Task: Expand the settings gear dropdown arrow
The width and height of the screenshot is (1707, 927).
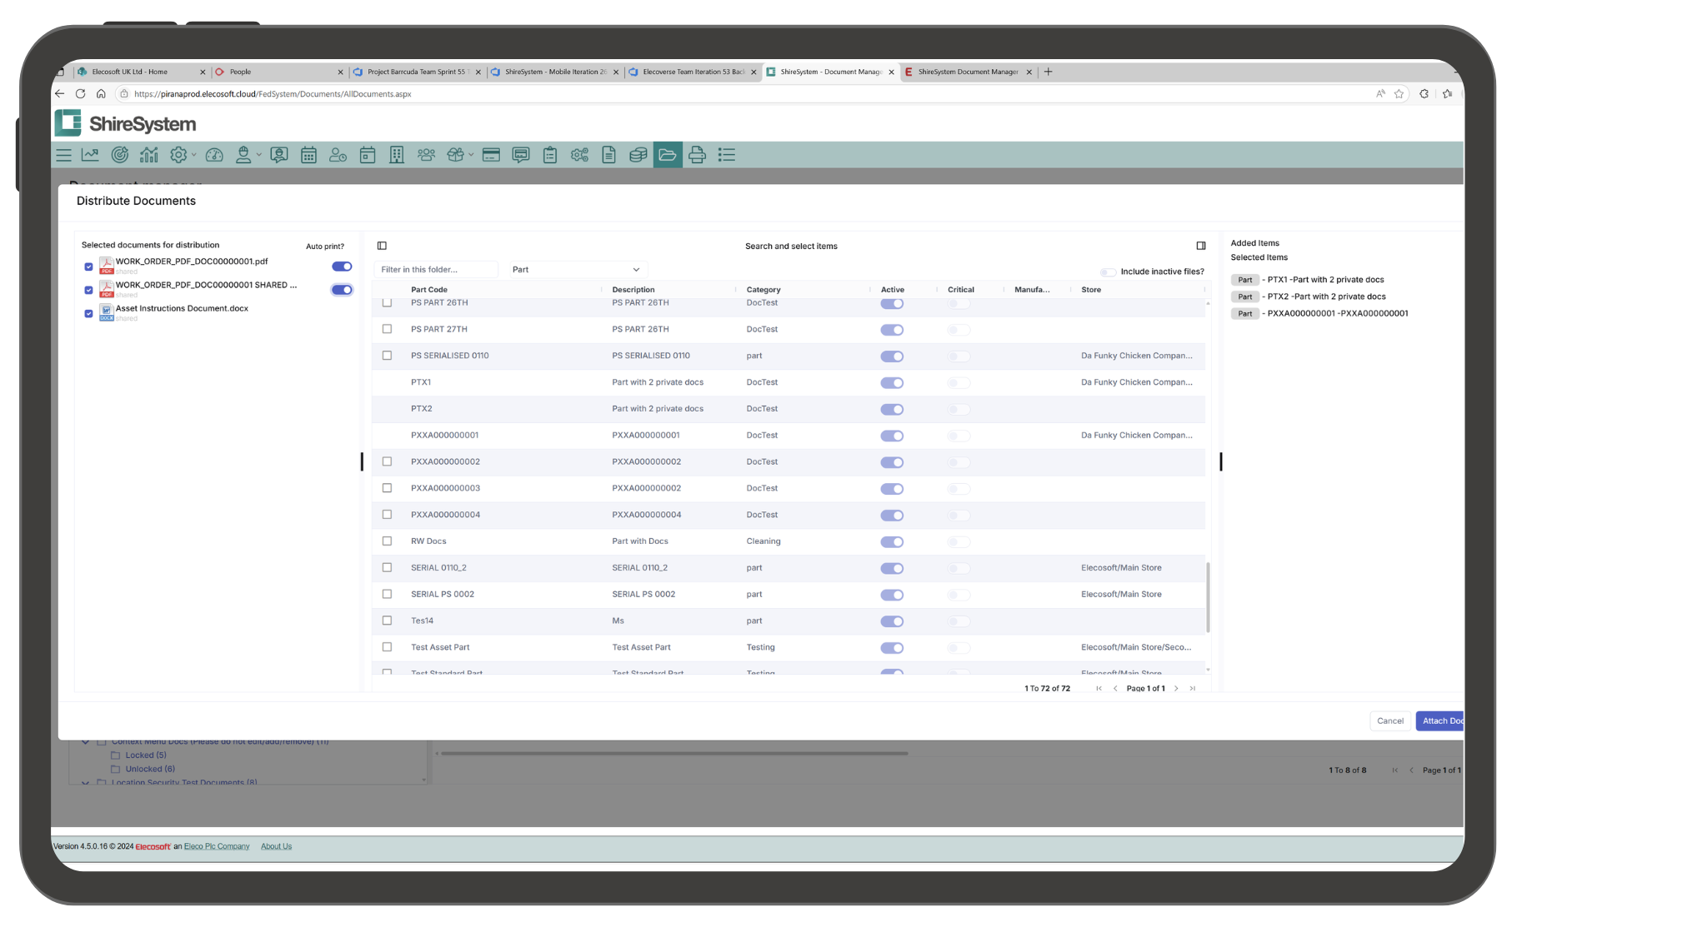Action: [193, 155]
